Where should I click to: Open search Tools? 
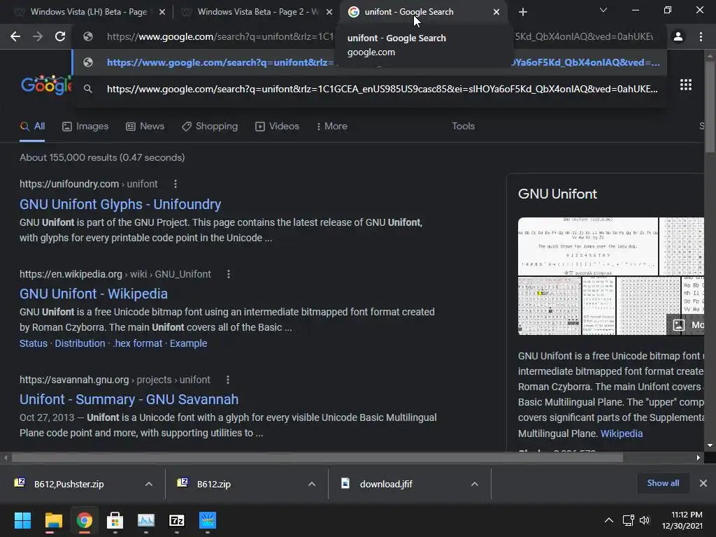[463, 127]
